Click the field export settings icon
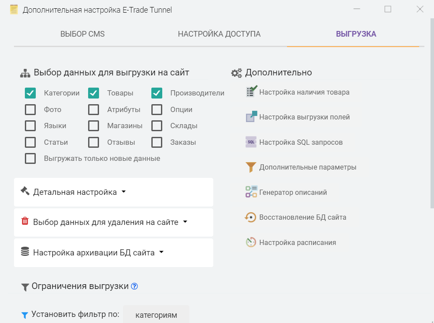The height and width of the screenshot is (323, 434). 252,117
